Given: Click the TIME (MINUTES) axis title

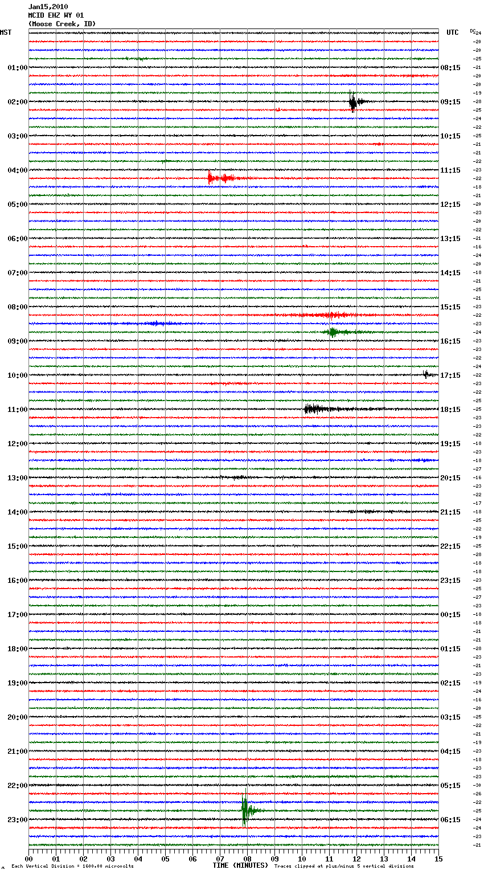Looking at the screenshot, I should [240, 865].
